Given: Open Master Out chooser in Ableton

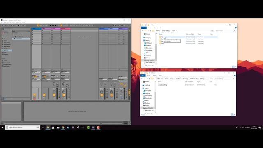Looking at the screenshot, I should (123, 81).
